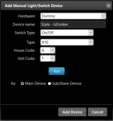Click the chevron icon on Switch Type selector
Image resolution: width=113 pixels, height=121 pixels.
pos(91,33)
